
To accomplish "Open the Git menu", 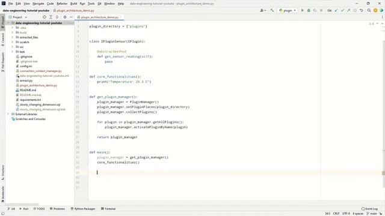I will tap(99, 4).
